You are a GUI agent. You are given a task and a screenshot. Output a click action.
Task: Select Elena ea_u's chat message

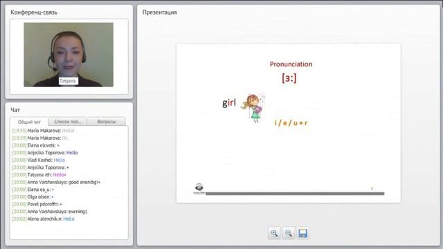[33, 190]
